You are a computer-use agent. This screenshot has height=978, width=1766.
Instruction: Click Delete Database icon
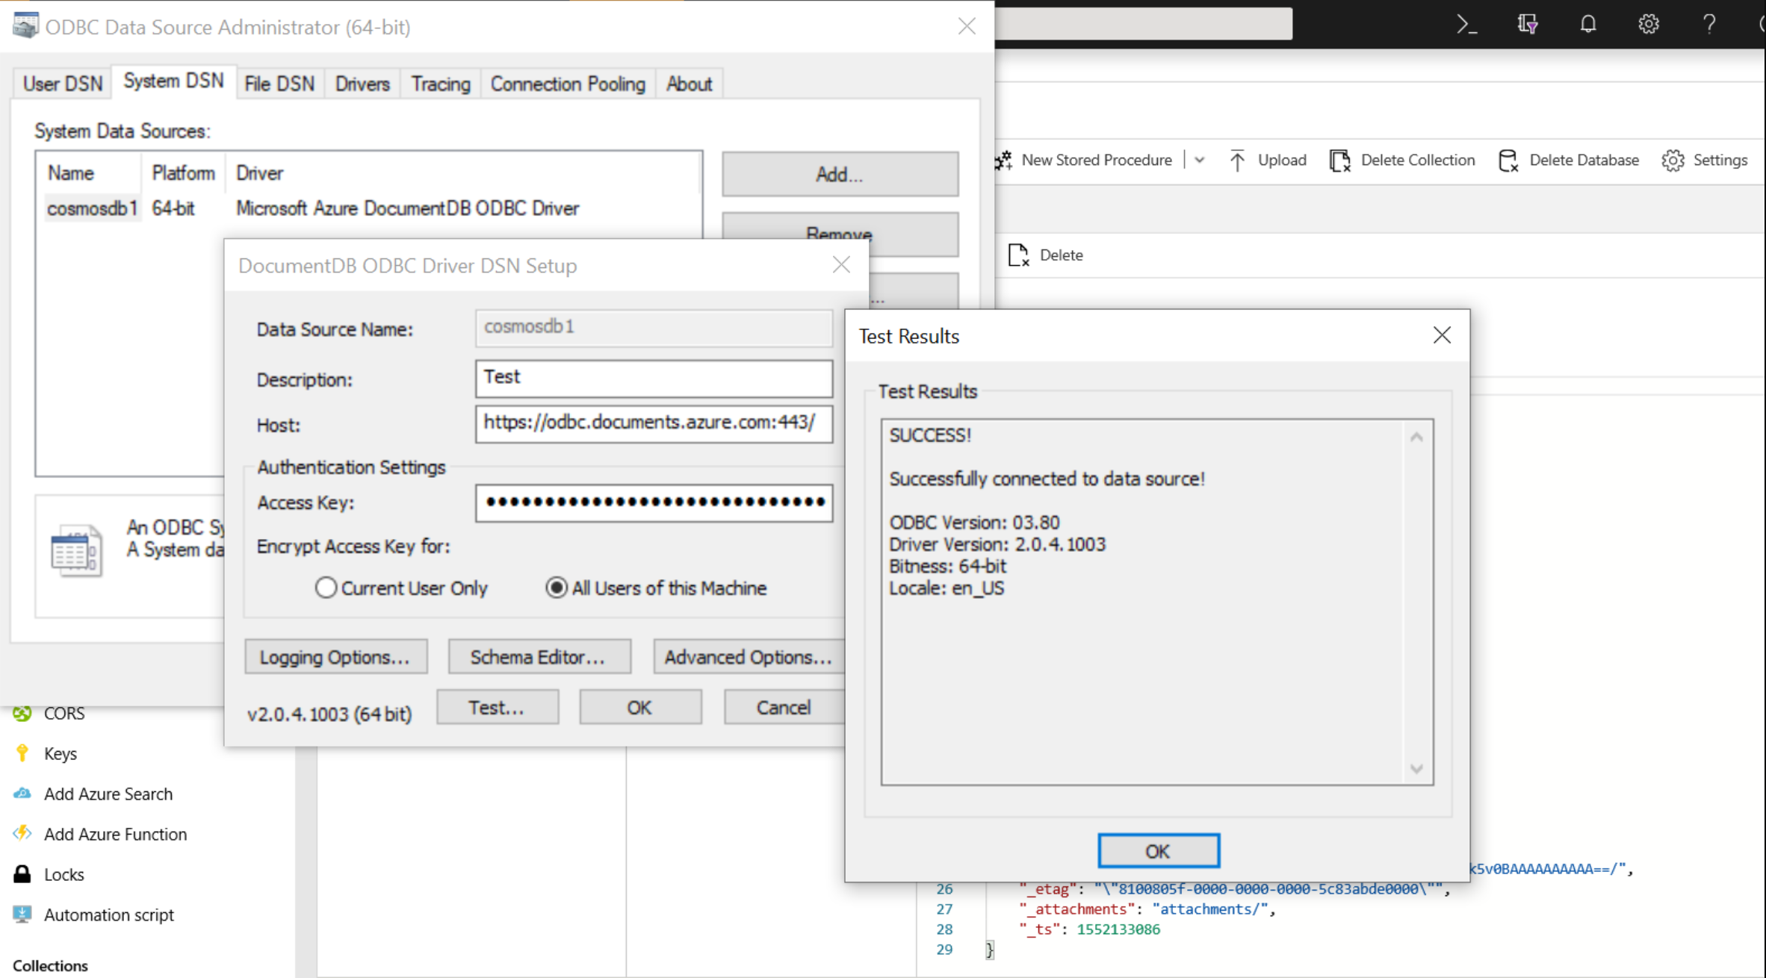tap(1508, 161)
